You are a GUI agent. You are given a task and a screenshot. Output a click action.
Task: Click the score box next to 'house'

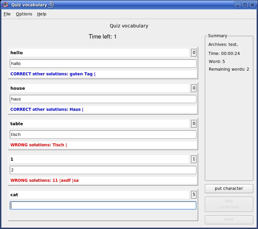[x=194, y=88]
